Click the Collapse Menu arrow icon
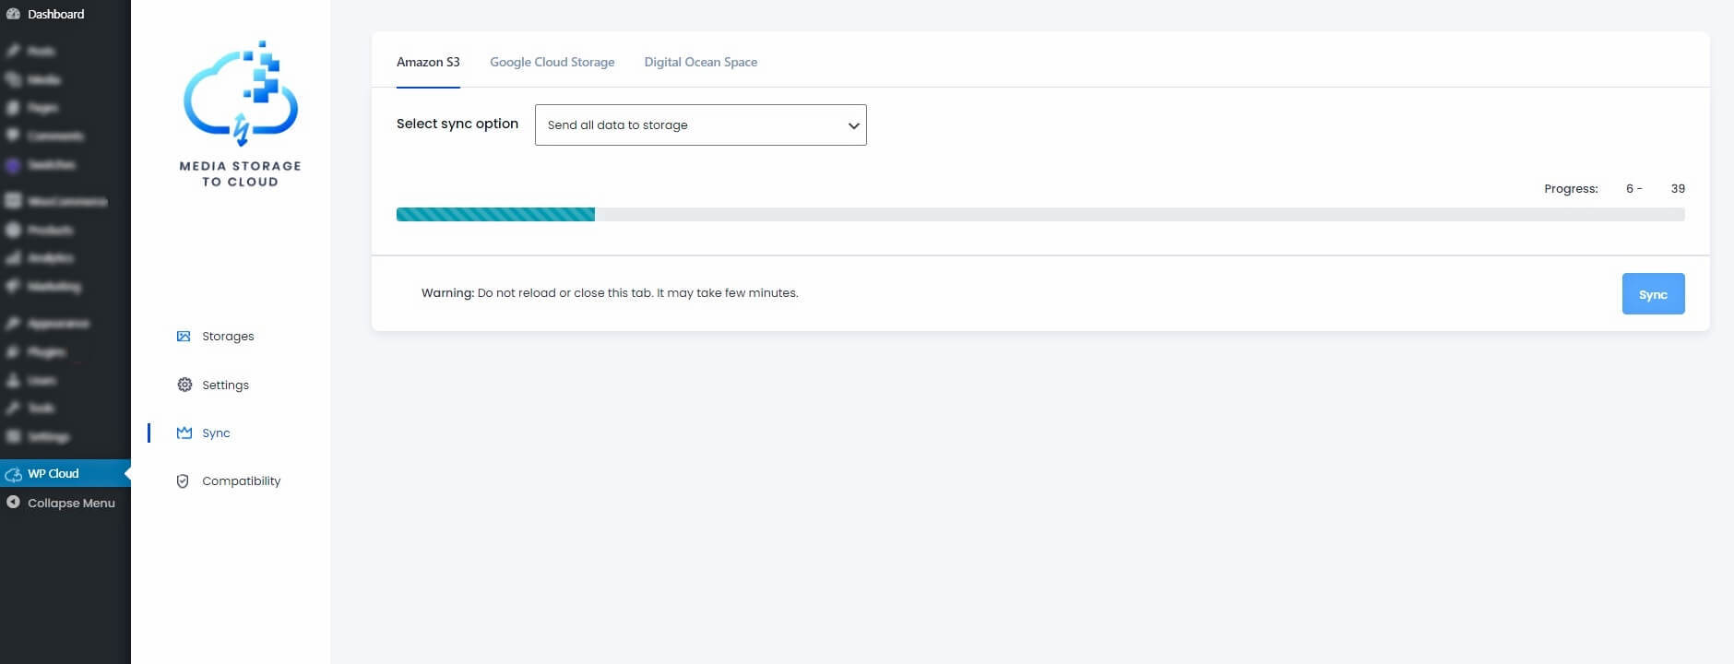The height and width of the screenshot is (664, 1734). click(13, 503)
